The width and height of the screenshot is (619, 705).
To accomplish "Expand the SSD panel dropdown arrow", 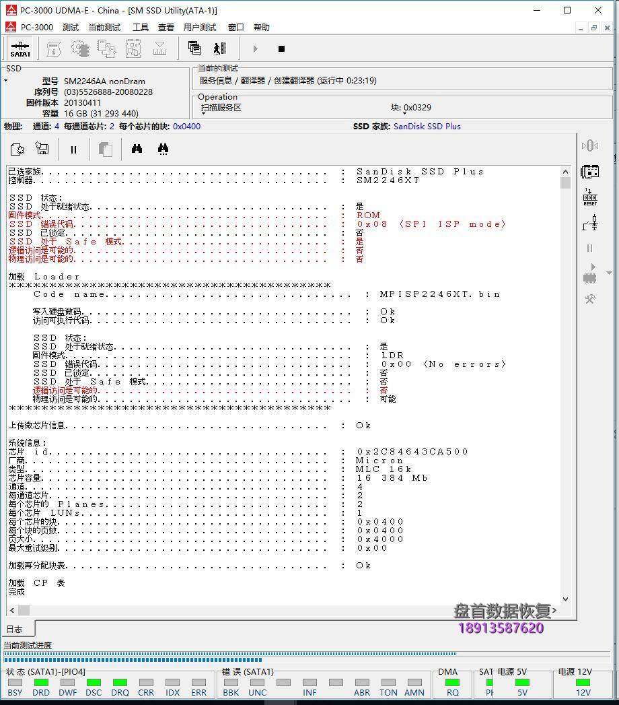I will (x=6, y=81).
